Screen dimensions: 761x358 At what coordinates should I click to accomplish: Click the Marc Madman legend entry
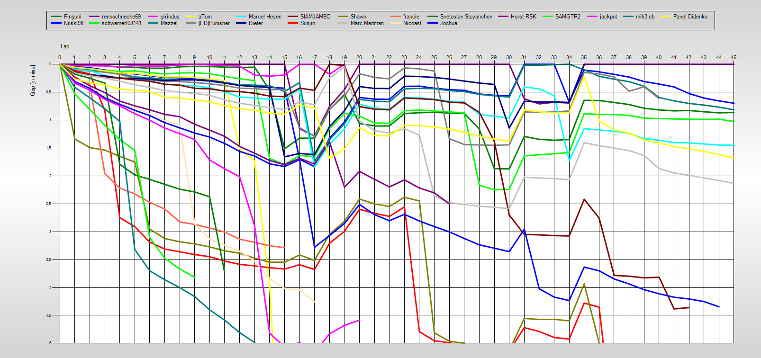click(x=367, y=23)
